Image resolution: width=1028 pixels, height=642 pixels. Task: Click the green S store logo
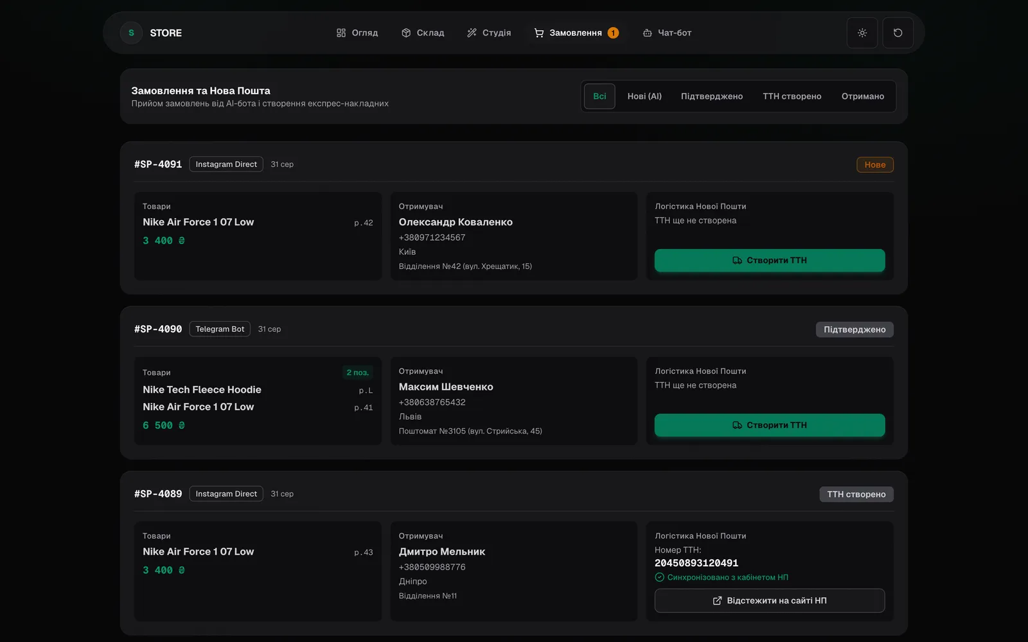click(131, 33)
